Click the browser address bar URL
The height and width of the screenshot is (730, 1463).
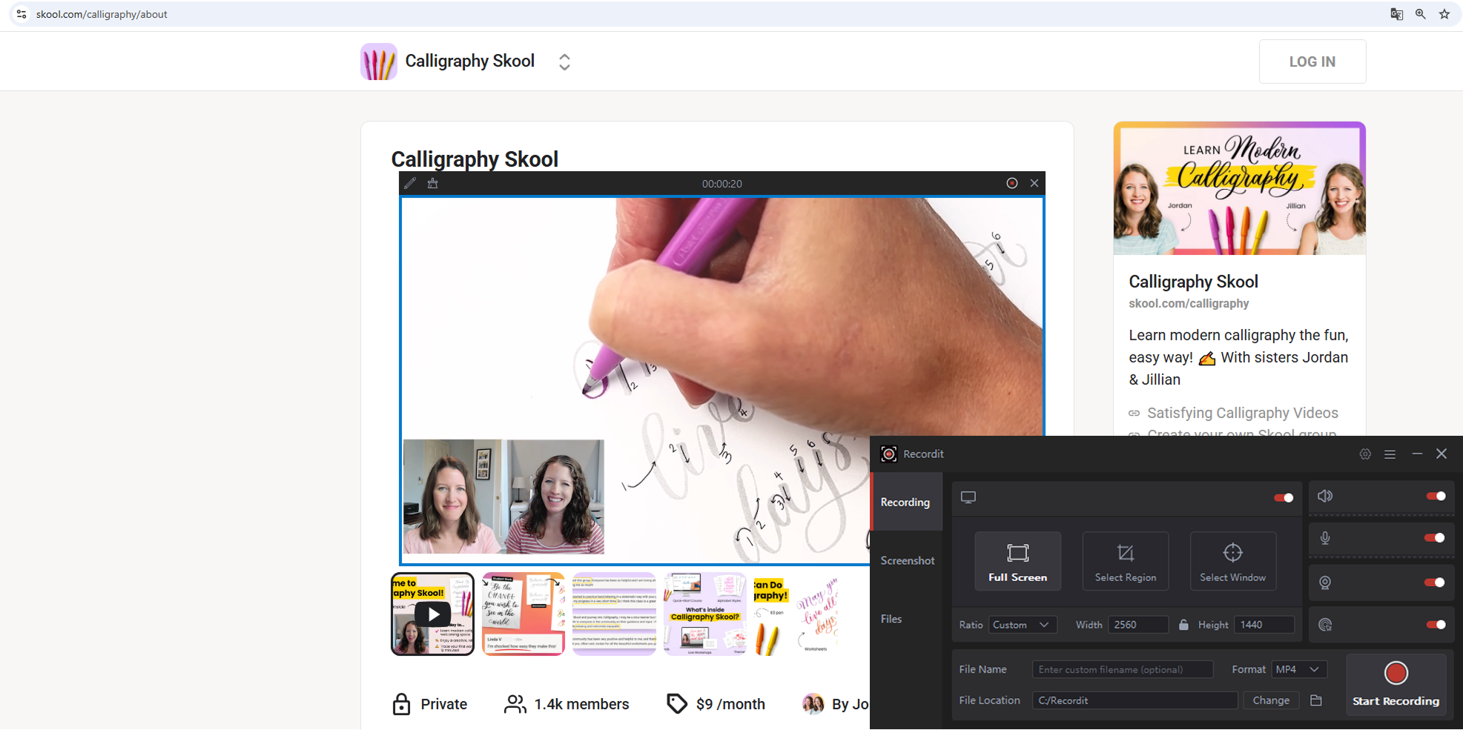(102, 14)
